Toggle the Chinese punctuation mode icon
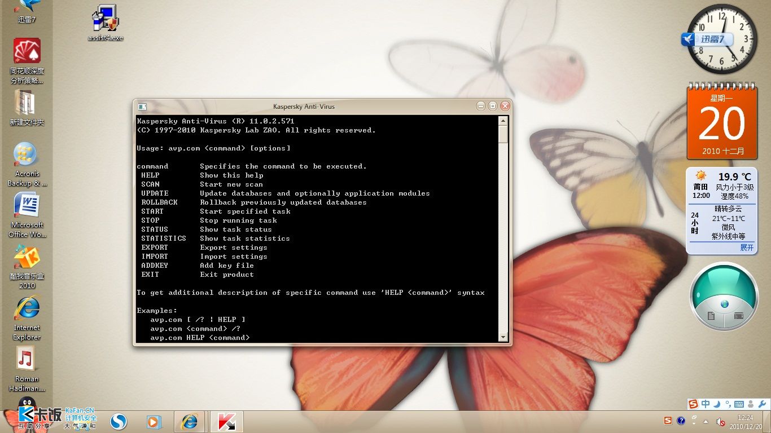Screen dimensions: 771x433 click(728, 404)
